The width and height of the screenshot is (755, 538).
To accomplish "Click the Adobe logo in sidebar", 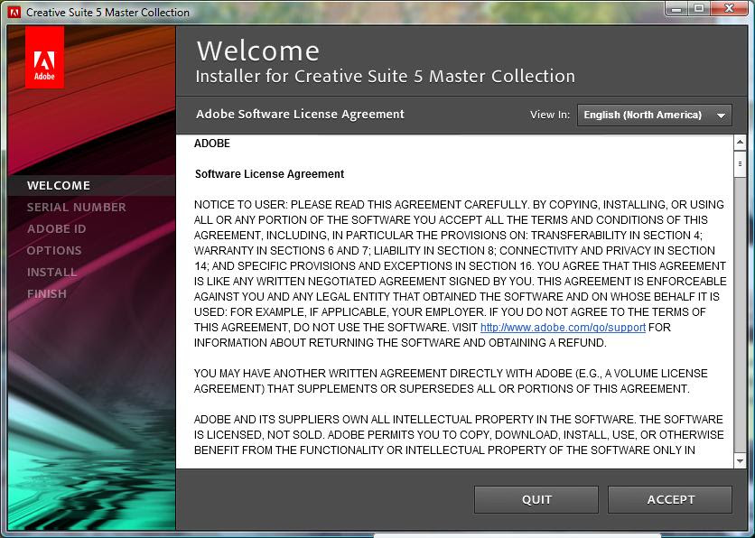I will 44,57.
